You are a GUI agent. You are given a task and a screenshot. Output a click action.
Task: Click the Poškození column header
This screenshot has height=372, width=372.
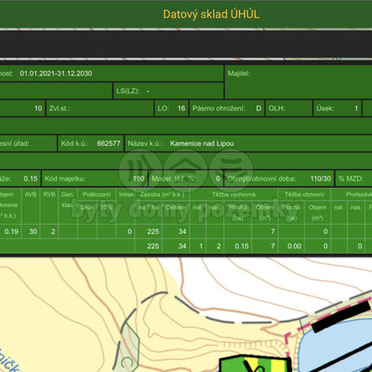coord(97,194)
